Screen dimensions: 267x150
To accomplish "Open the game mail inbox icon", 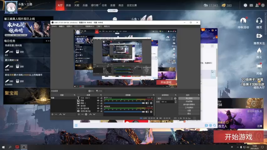I will pyautogui.click(x=251, y=5).
